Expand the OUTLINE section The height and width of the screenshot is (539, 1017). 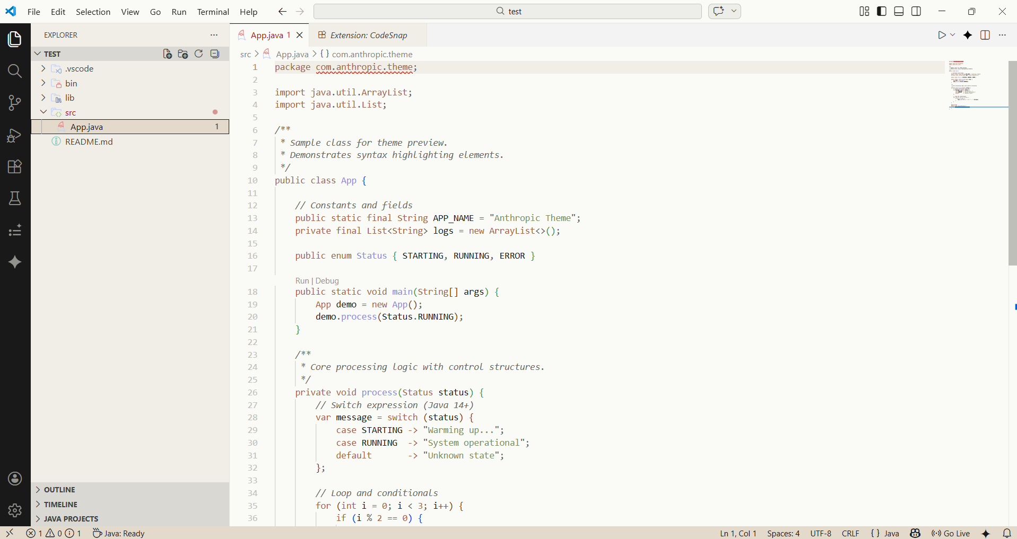click(130, 490)
